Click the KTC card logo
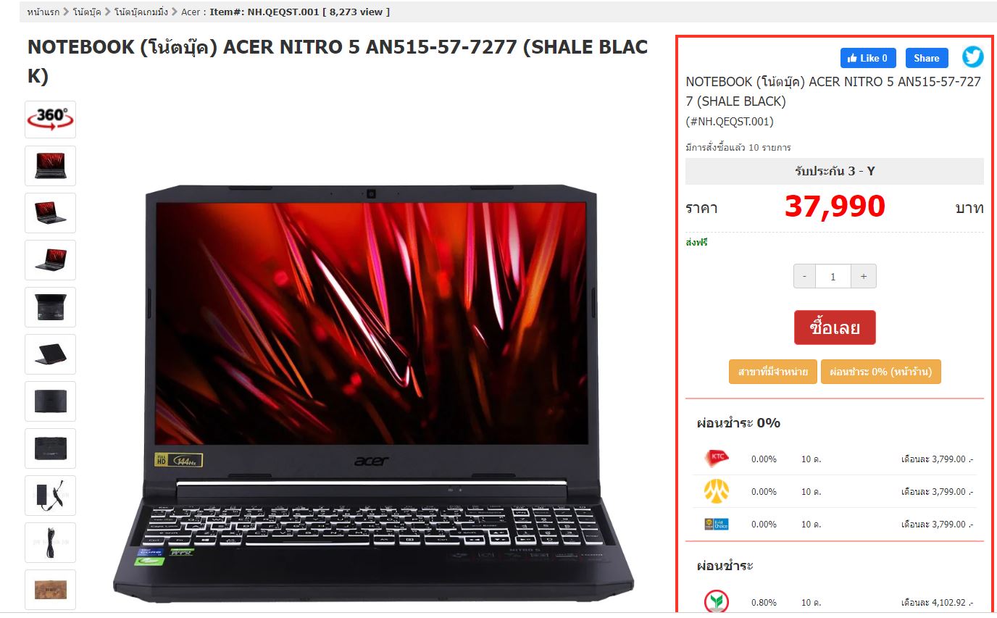 point(716,459)
